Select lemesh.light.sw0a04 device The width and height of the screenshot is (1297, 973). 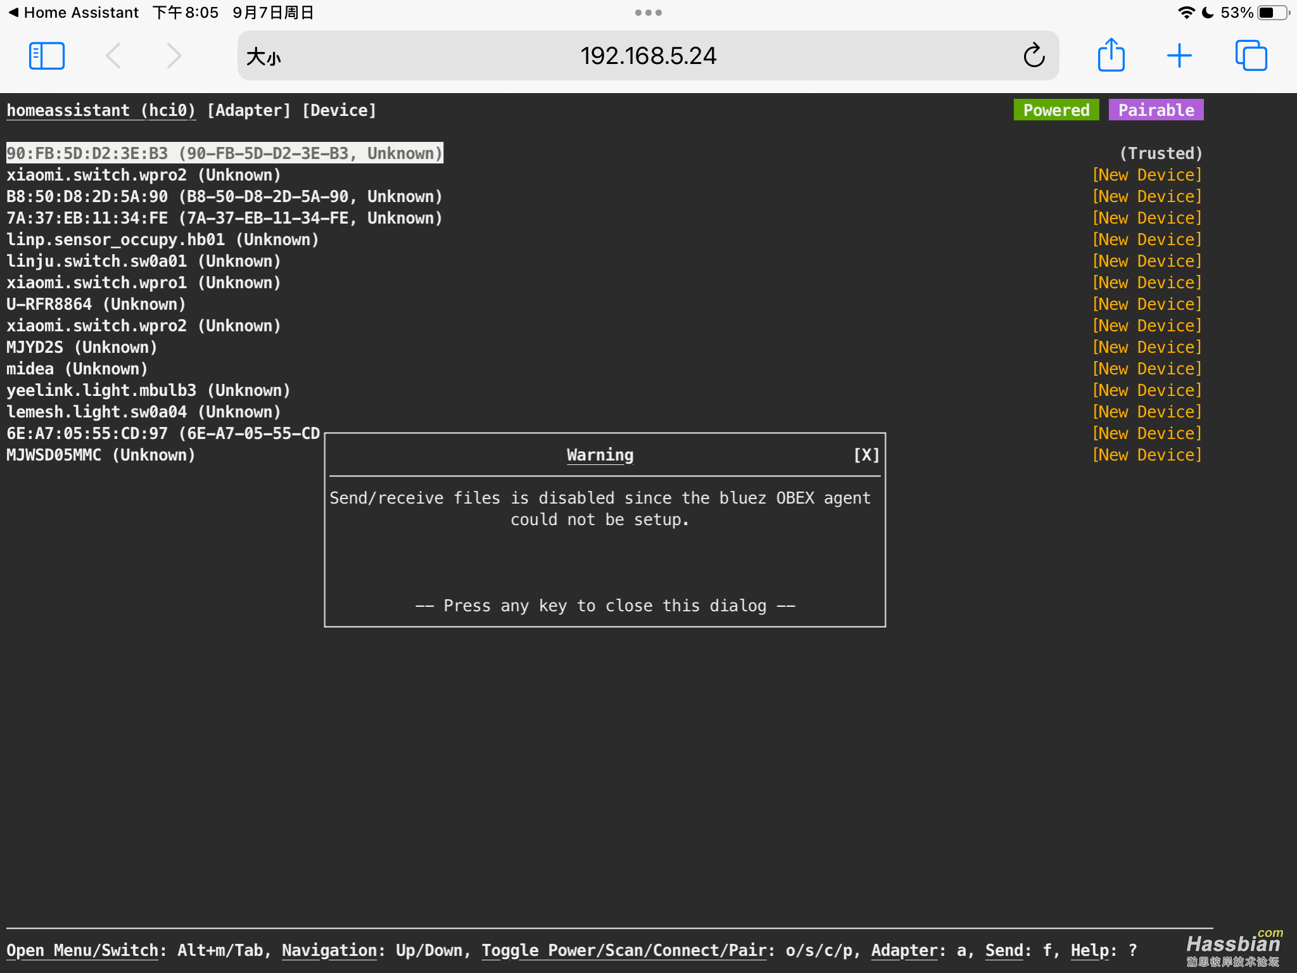tap(144, 412)
